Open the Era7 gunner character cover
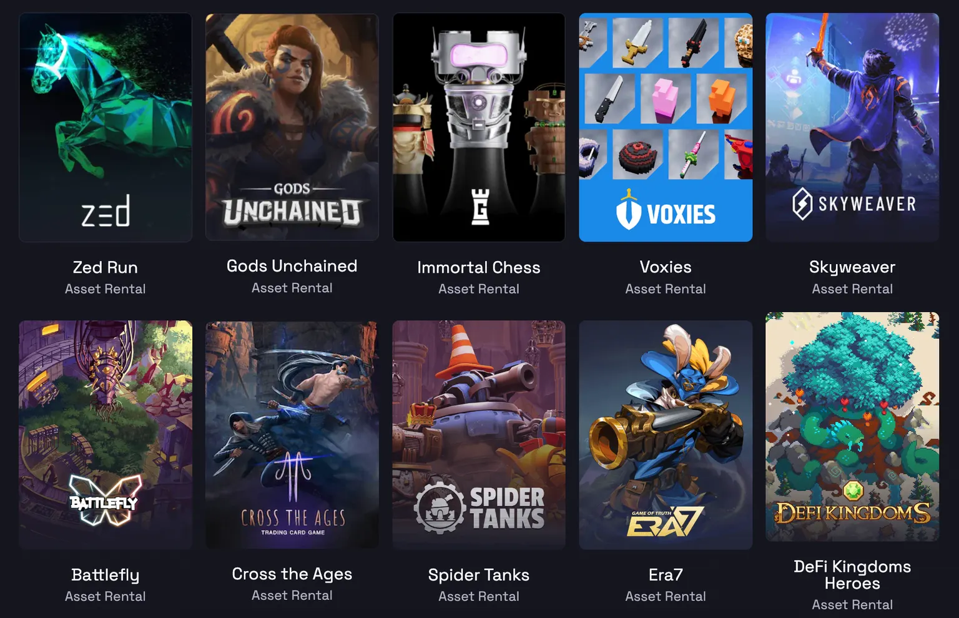 point(666,435)
